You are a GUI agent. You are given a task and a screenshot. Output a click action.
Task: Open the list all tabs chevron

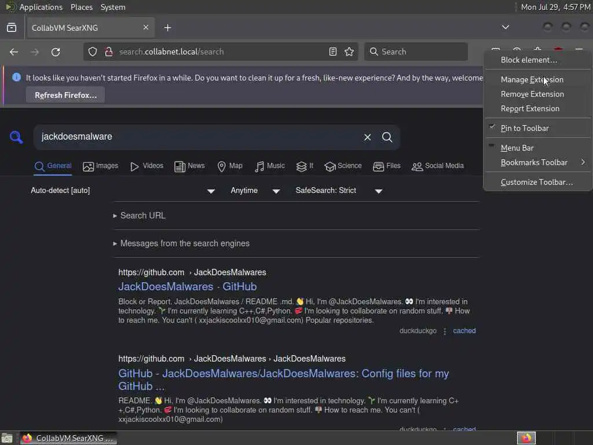click(505, 27)
